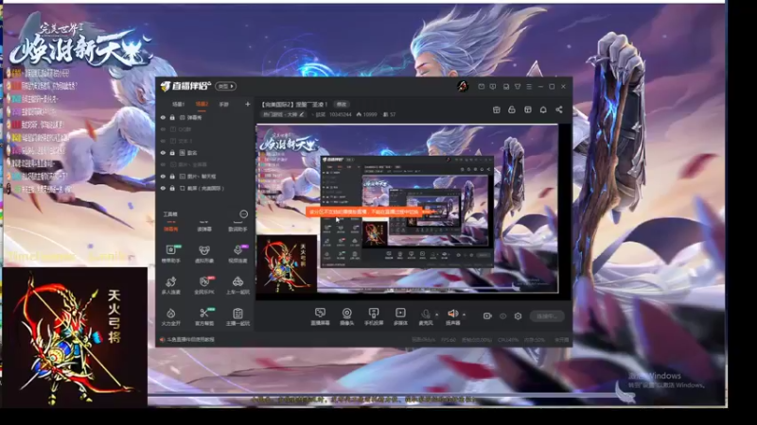757x425 pixels.
Task: Add a screen capture source from bottom bar
Action: coord(320,316)
